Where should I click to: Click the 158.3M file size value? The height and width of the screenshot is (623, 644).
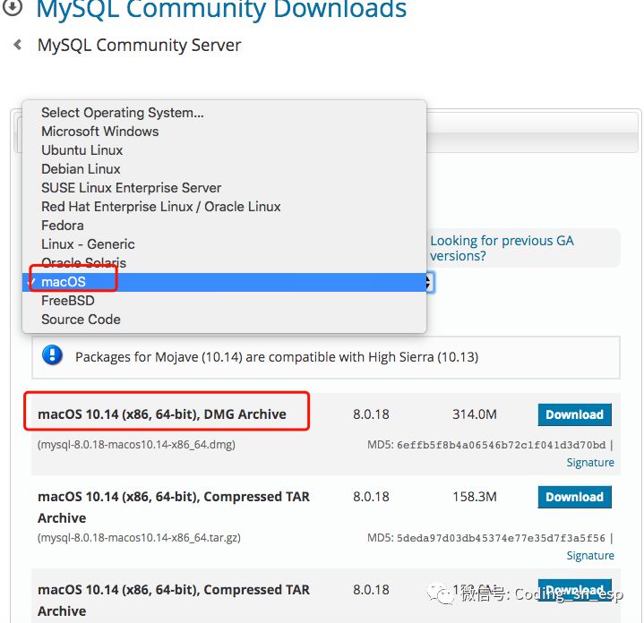click(475, 497)
